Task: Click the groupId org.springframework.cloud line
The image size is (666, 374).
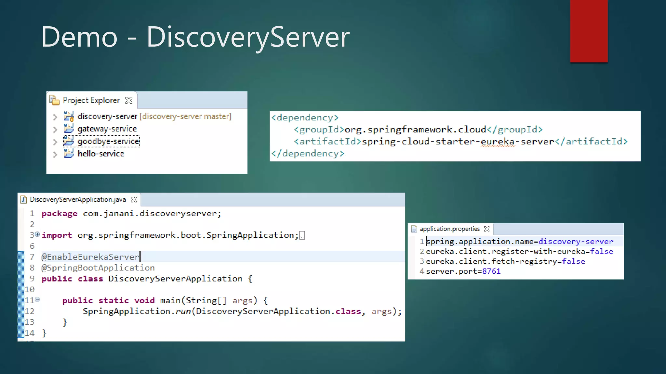Action: (418, 130)
